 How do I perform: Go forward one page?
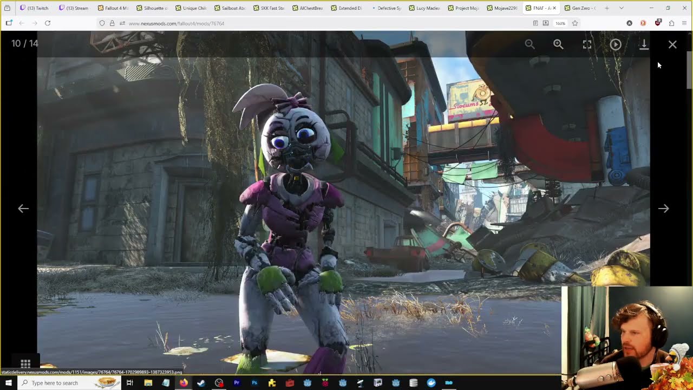pos(35,23)
